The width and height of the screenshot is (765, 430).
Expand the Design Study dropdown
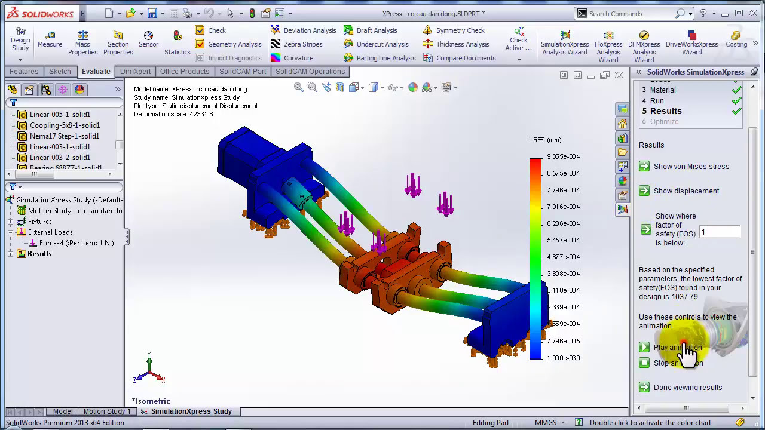(x=20, y=60)
